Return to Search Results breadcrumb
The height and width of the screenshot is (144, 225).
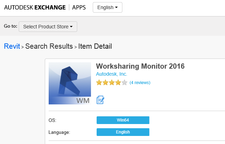[49, 46]
